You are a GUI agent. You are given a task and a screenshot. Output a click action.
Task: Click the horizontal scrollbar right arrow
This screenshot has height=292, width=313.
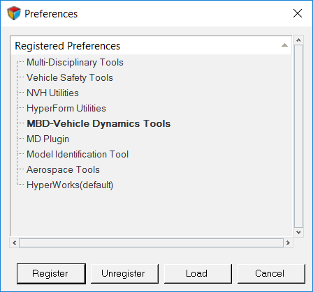(x=288, y=243)
